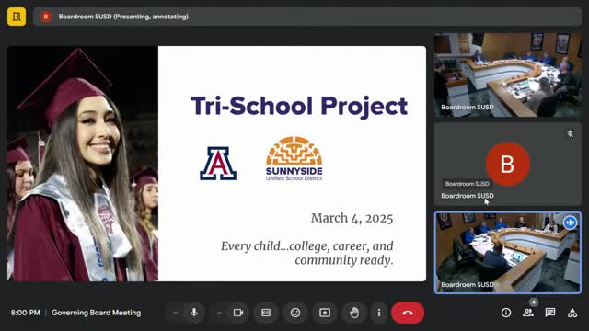Open the activities icon
The image size is (589, 331).
[x=572, y=313]
